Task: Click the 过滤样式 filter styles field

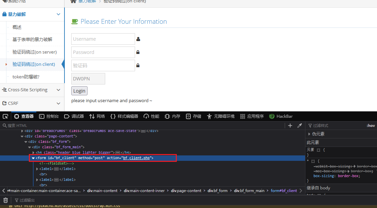Action: pos(335,126)
